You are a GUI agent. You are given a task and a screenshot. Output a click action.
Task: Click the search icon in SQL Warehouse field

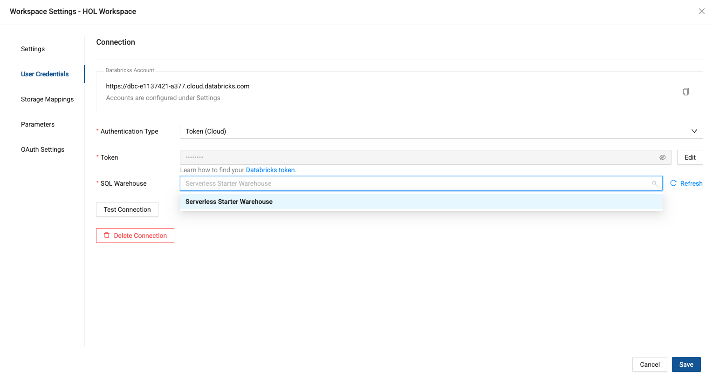654,183
